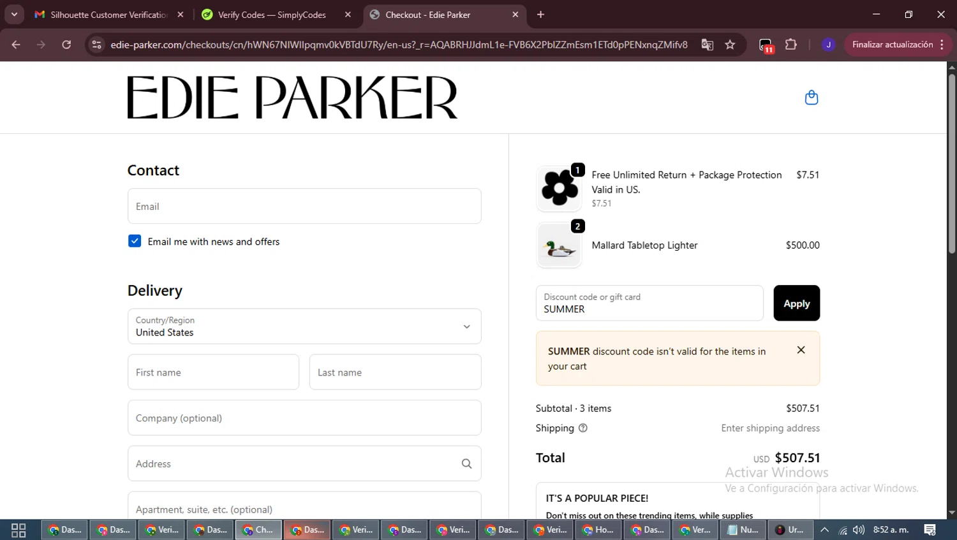The width and height of the screenshot is (957, 540).
Task: Click the Subtotal · 3 items label
Action: click(x=573, y=408)
